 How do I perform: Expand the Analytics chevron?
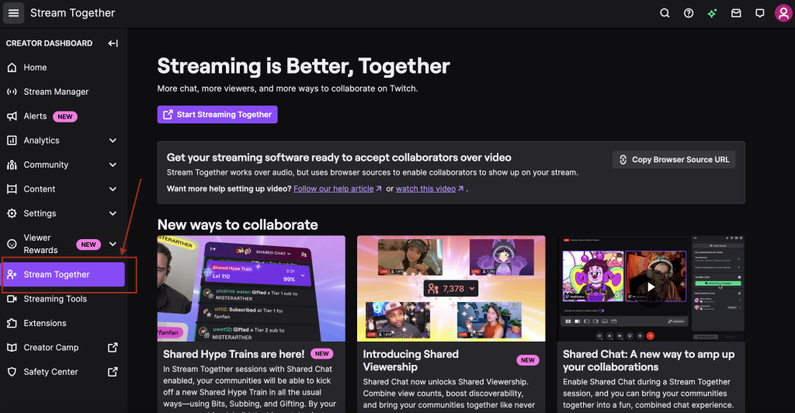coord(113,141)
